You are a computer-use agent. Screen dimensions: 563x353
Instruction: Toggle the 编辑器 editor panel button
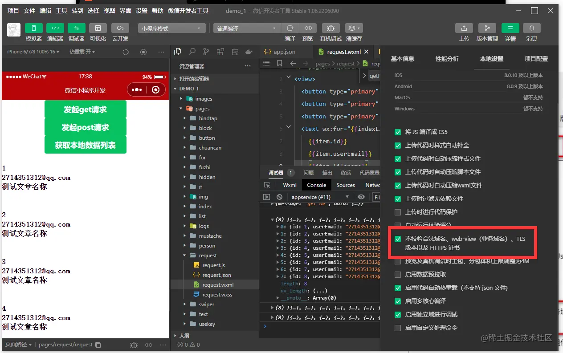tap(55, 28)
